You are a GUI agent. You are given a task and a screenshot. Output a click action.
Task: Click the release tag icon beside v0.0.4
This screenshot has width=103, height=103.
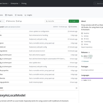pos(82,56)
